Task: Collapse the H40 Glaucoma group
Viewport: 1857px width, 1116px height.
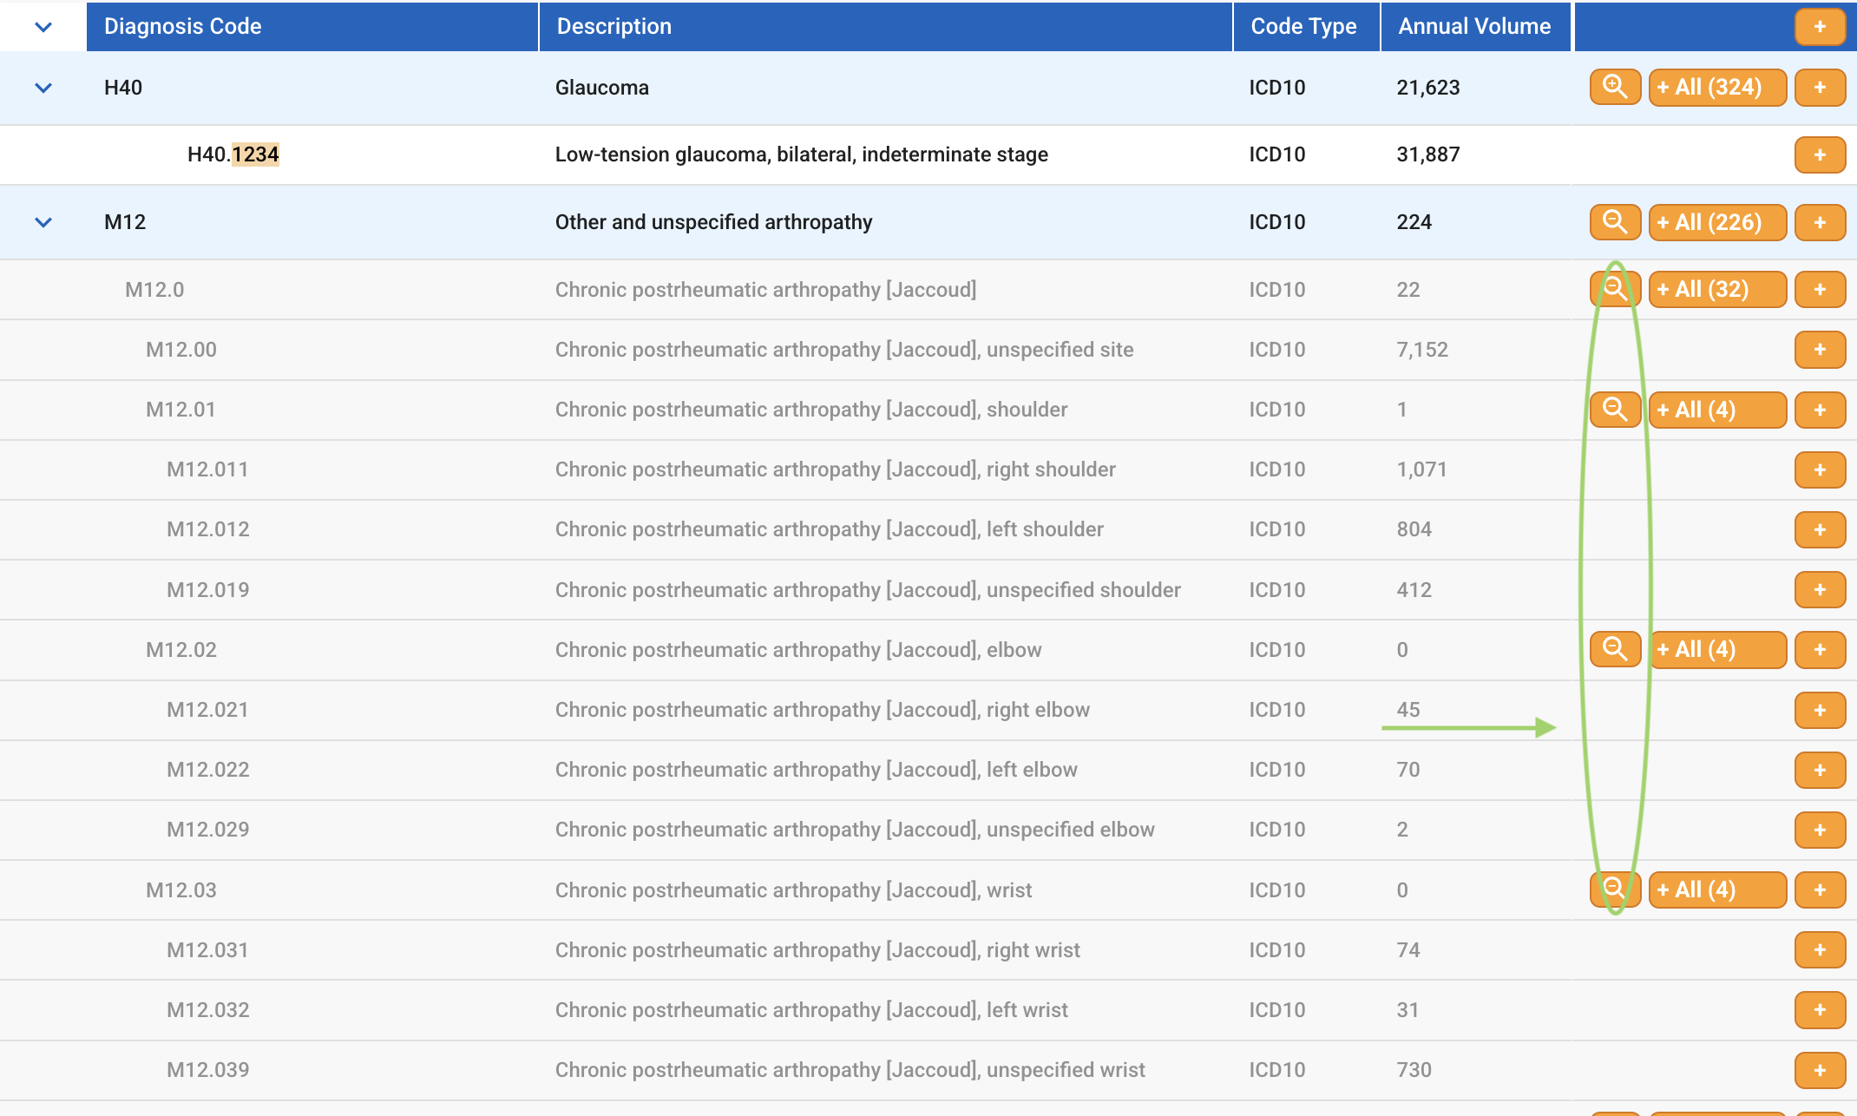Action: pyautogui.click(x=43, y=88)
